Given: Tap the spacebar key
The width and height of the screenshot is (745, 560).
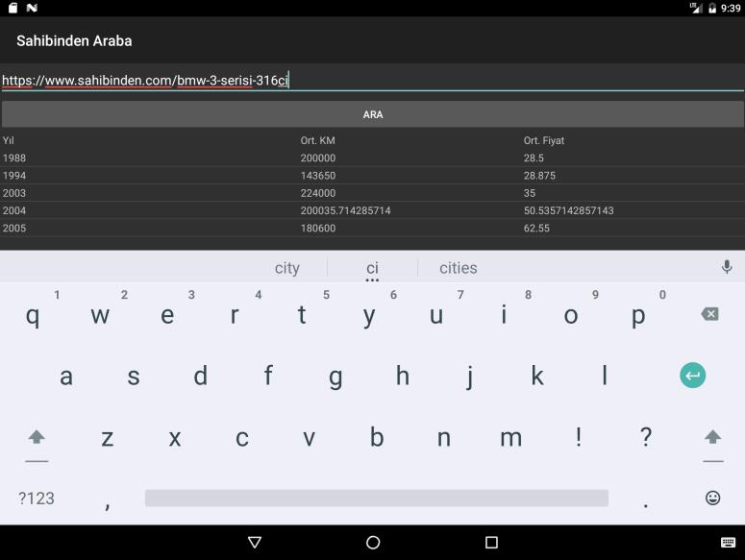Looking at the screenshot, I should [x=376, y=498].
